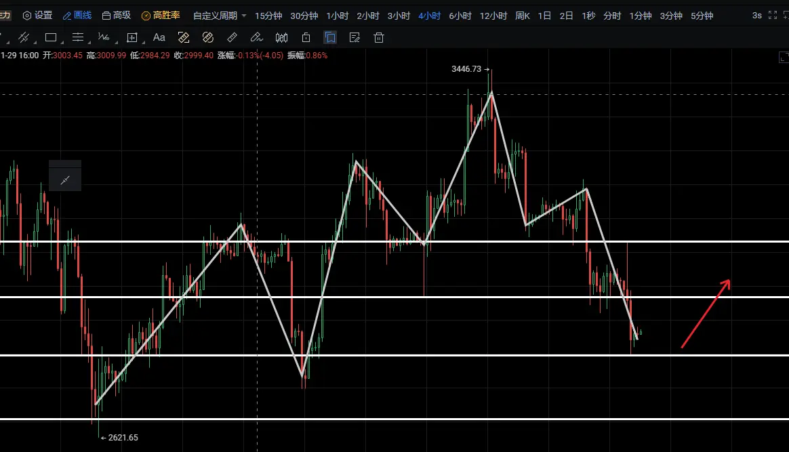Select the parallel channel line tool
The height and width of the screenshot is (452, 789).
pyautogui.click(x=23, y=37)
